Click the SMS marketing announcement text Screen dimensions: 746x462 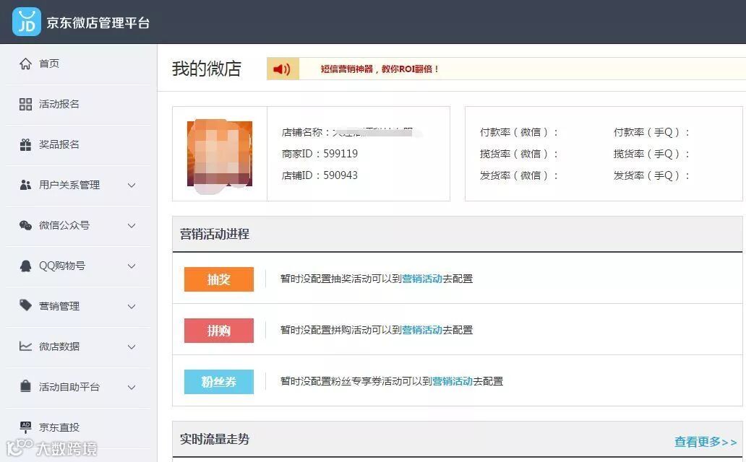(380, 69)
